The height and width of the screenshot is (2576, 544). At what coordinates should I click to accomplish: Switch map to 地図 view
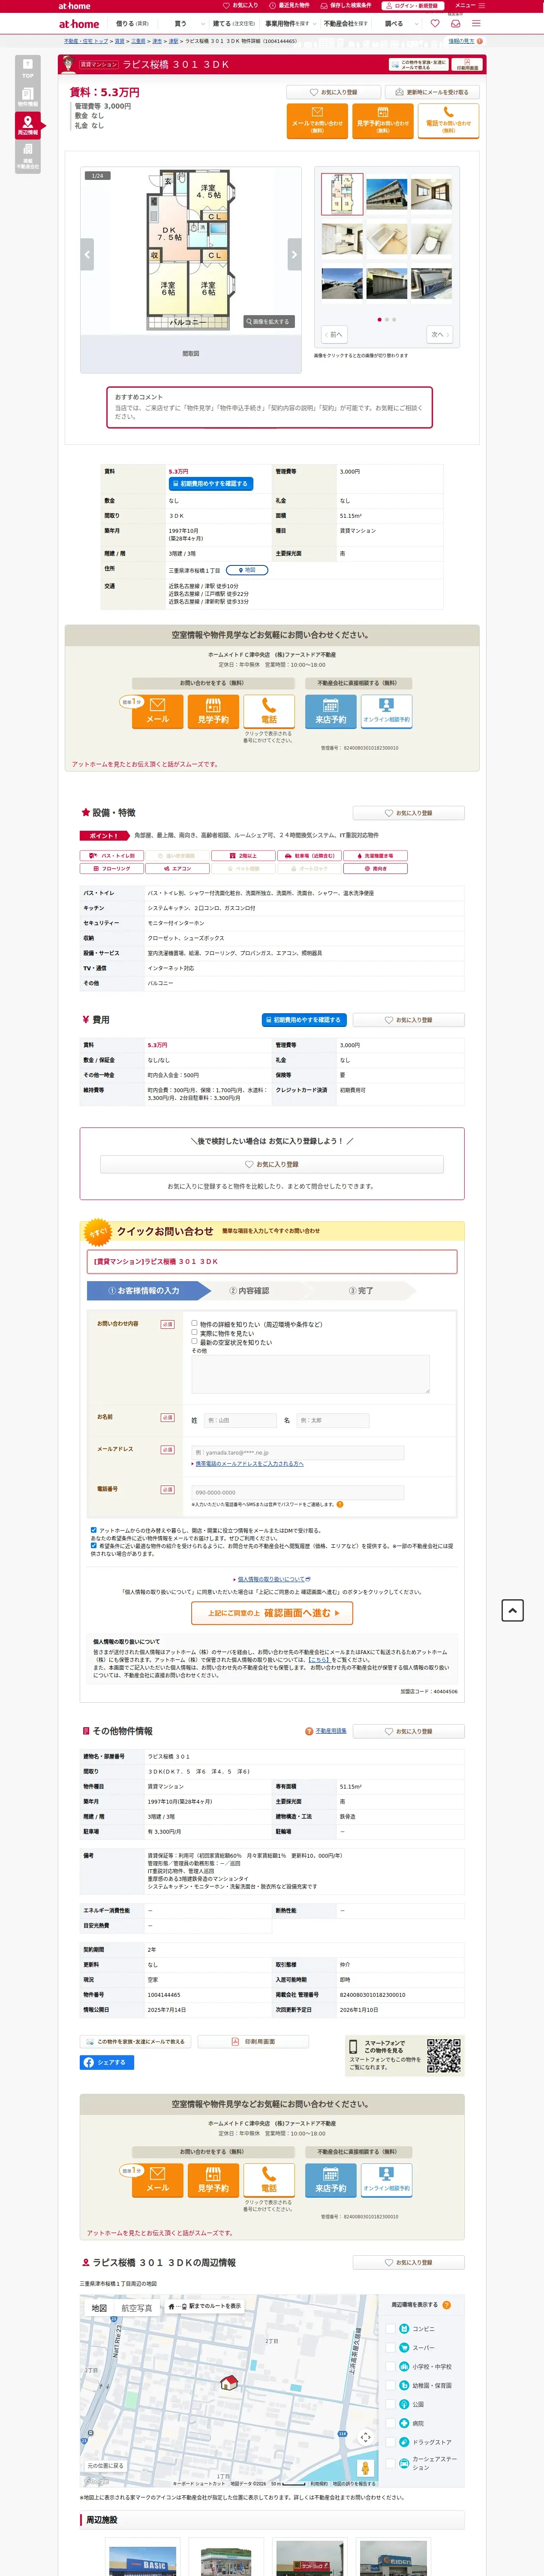point(100,2309)
